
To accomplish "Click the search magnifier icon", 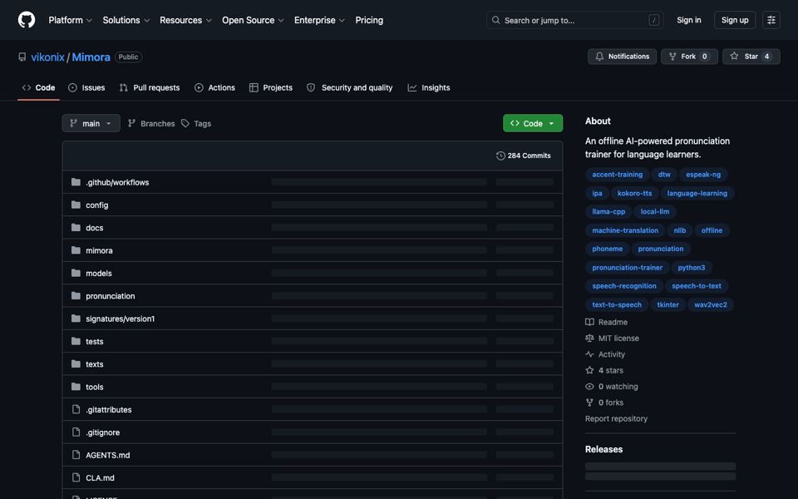I will (495, 20).
